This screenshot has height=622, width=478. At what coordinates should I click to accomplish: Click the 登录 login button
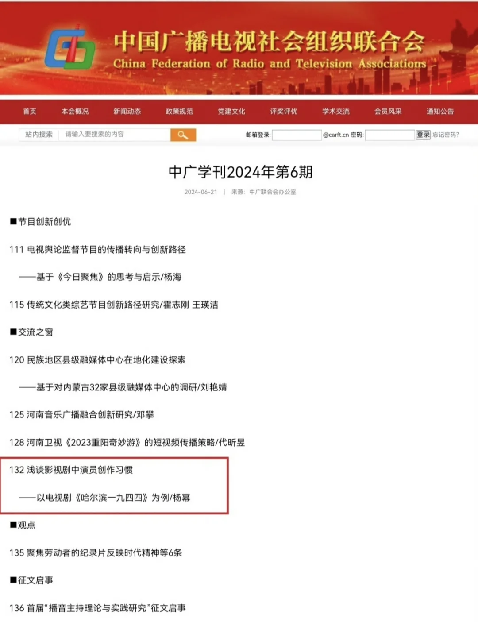[423, 135]
